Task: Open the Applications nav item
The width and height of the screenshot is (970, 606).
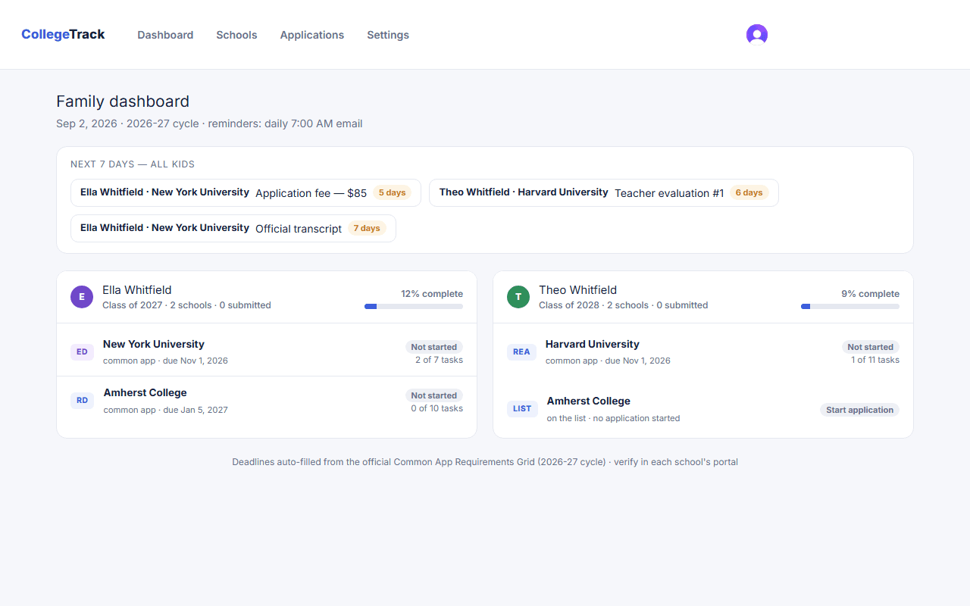Action: pyautogui.click(x=312, y=35)
